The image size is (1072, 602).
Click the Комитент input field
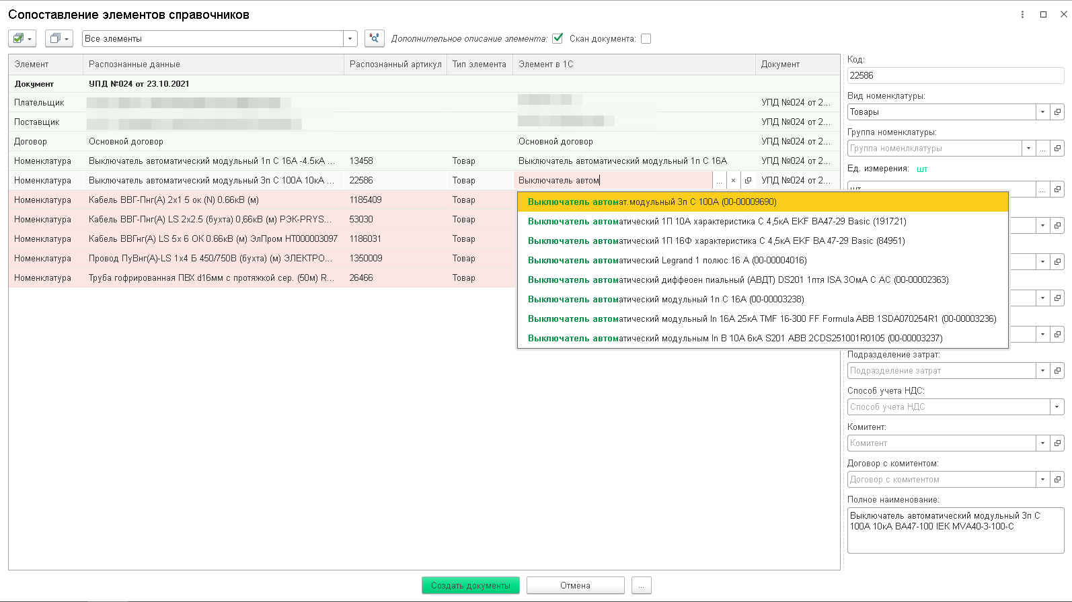(942, 443)
